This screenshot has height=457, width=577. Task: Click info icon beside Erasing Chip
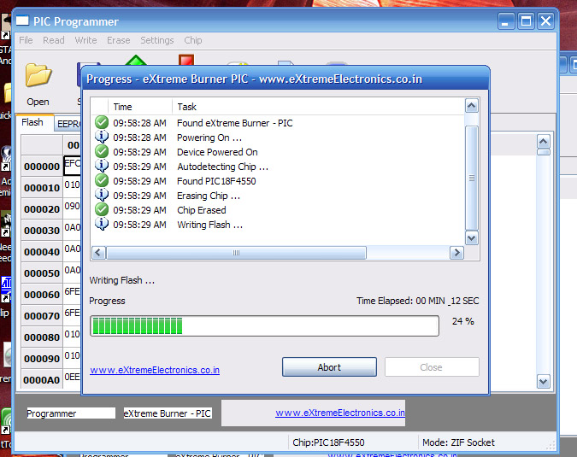(102, 195)
